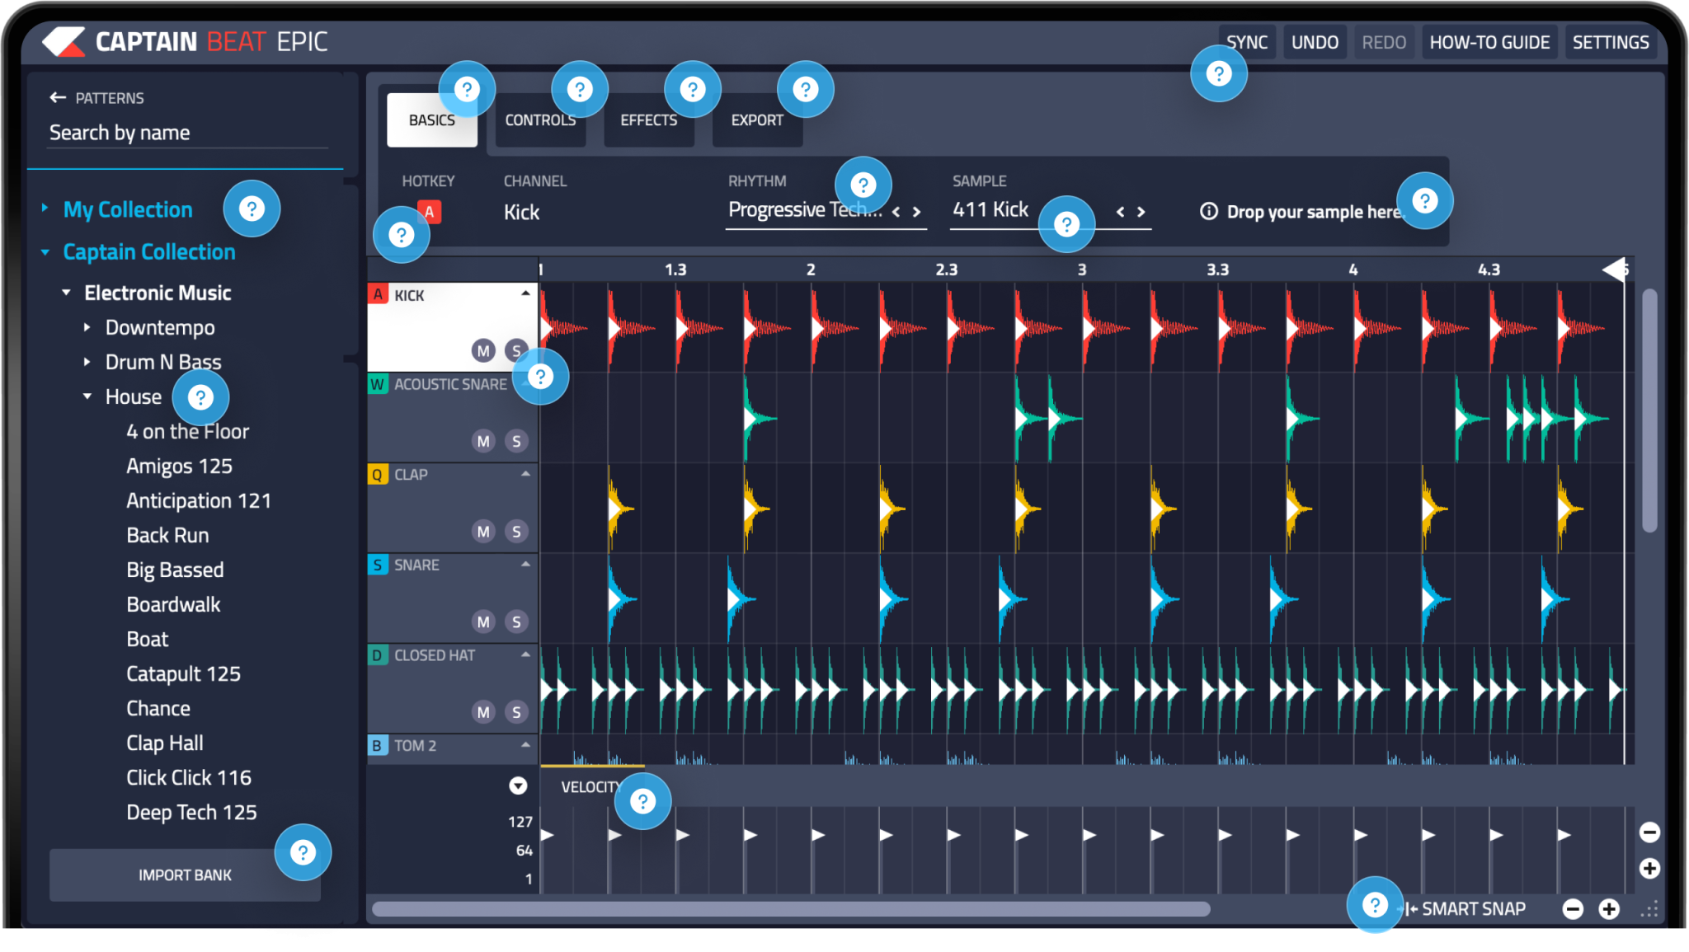Screen dimensions: 1689x952
Task: Click the vertical zoom in plus icon
Action: click(1649, 868)
